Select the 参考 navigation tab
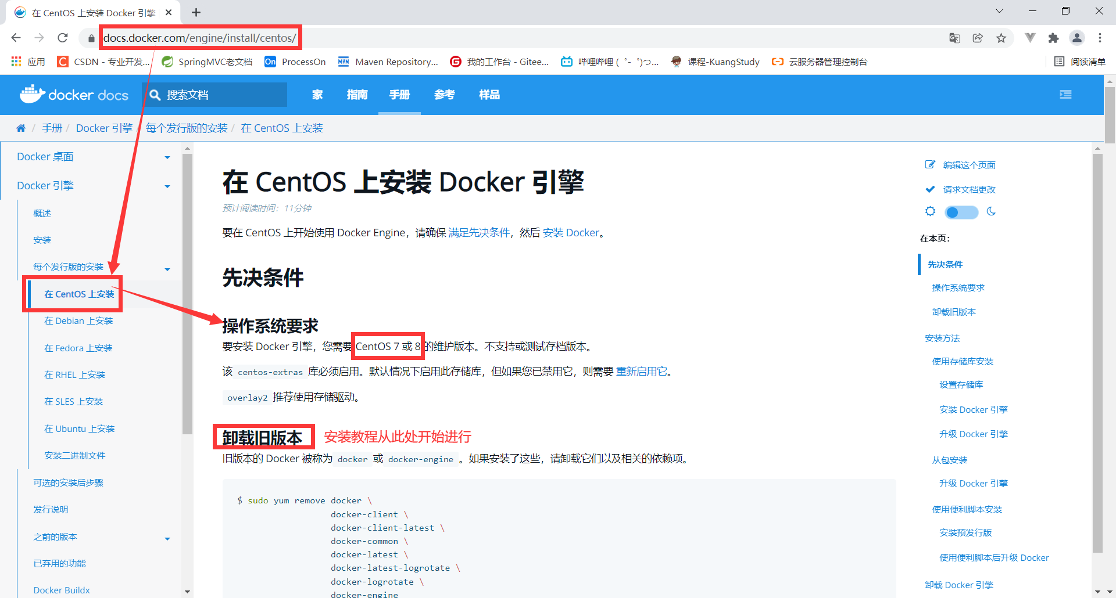 (445, 95)
